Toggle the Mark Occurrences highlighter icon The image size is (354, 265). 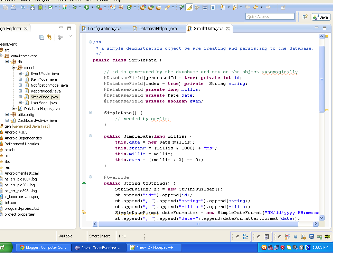189,8
